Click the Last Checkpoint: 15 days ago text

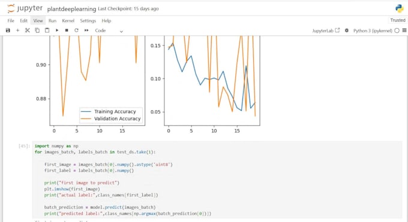point(128,9)
